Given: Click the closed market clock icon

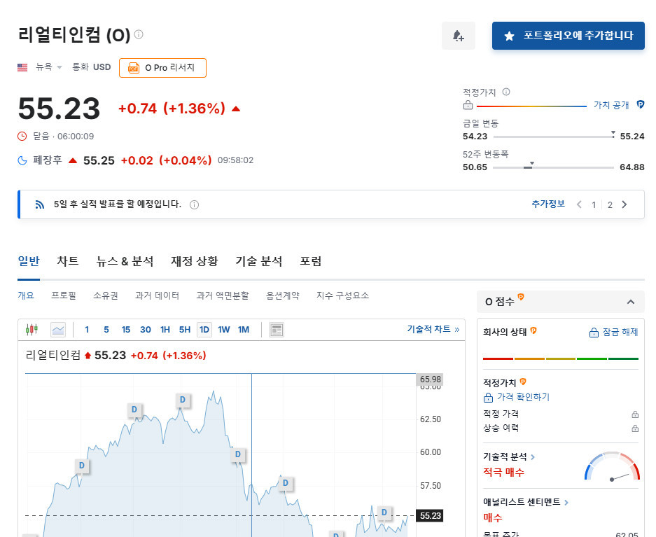Looking at the screenshot, I should 22,136.
